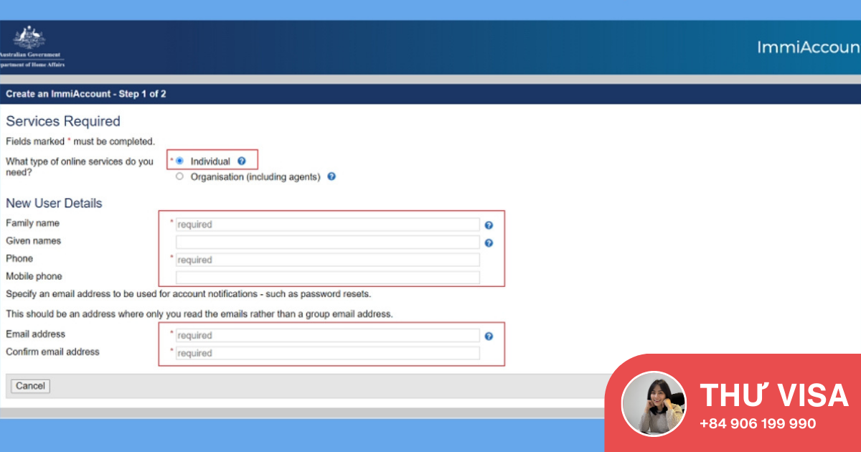Click the group email address notice text
The height and width of the screenshot is (452, 861).
point(199,314)
